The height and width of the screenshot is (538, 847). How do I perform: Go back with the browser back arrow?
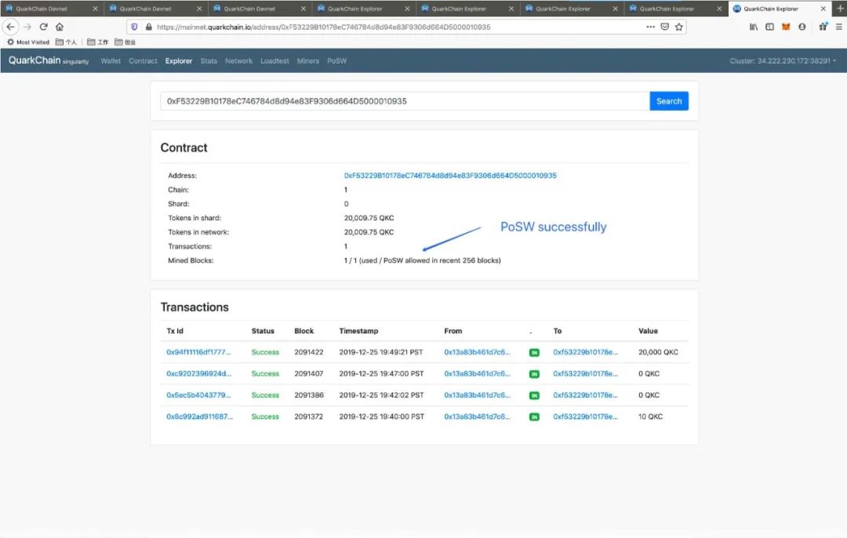[11, 27]
